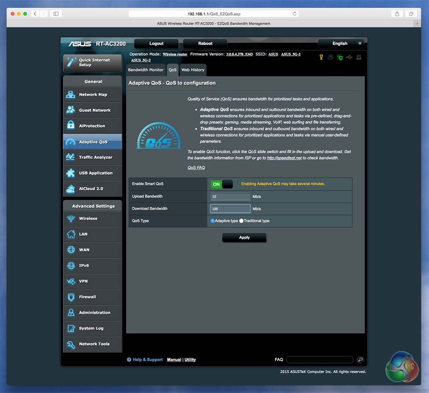Open IPv6 settings icon
This screenshot has width=429, height=393.
click(71, 265)
